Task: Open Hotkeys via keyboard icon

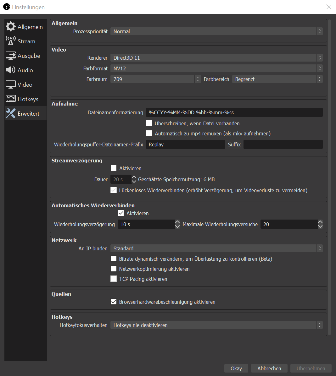Action: click(x=11, y=99)
